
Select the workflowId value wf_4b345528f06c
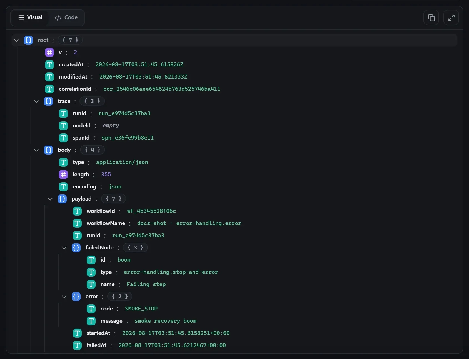[x=151, y=211]
